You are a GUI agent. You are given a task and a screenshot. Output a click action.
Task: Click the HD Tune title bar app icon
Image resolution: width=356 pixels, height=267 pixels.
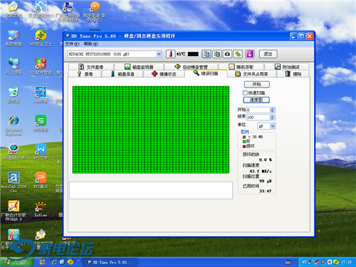pos(67,36)
